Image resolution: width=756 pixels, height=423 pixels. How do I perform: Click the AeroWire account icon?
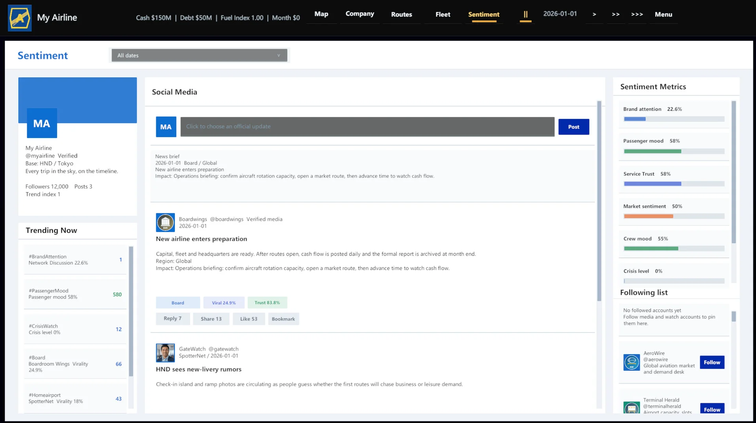point(632,362)
